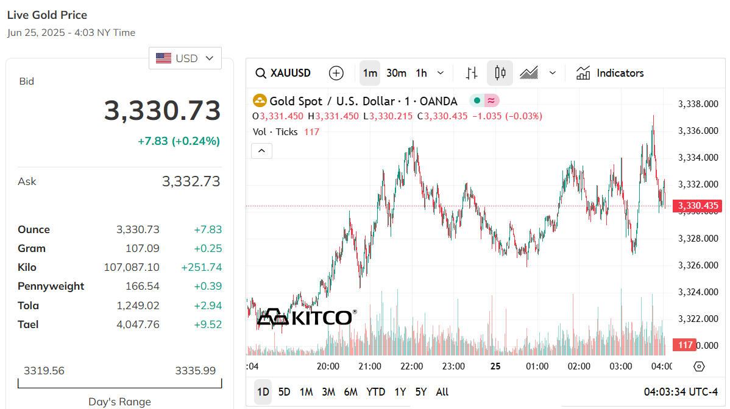
Task: Select the 1M date range
Action: [x=306, y=393]
